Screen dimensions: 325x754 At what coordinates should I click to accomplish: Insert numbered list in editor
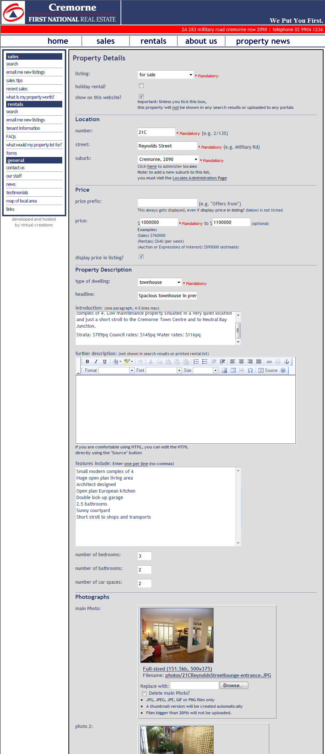196,362
